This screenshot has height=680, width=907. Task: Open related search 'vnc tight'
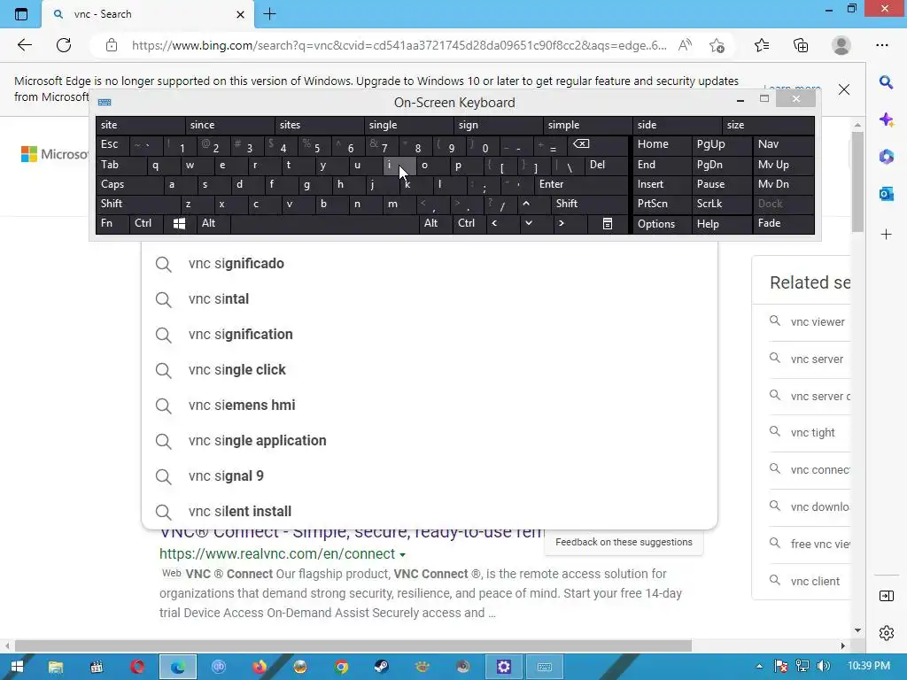point(813,432)
